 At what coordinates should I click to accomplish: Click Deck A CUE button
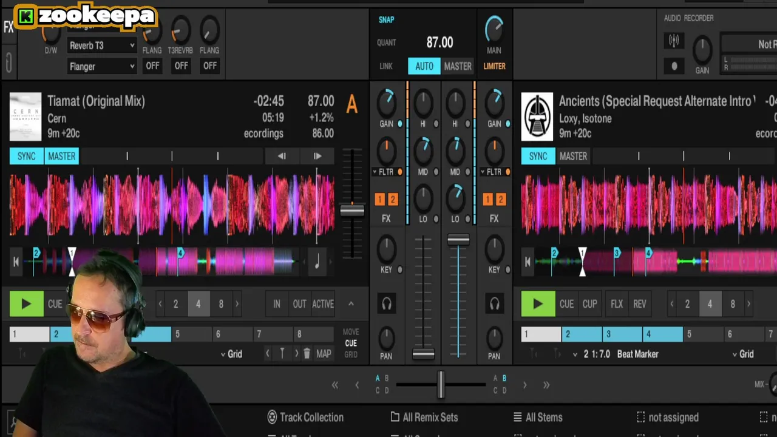(x=55, y=304)
